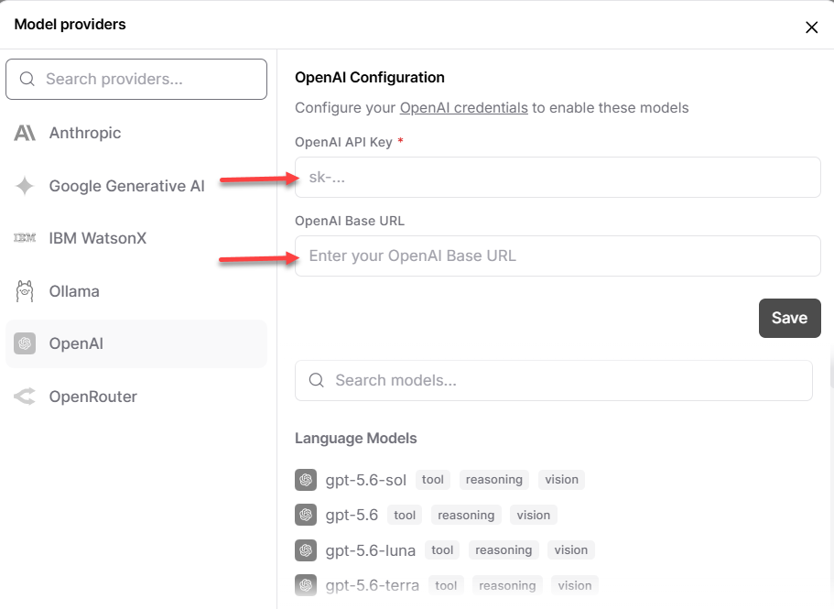Click the Language Models heading
Image resolution: width=834 pixels, height=609 pixels.
356,439
